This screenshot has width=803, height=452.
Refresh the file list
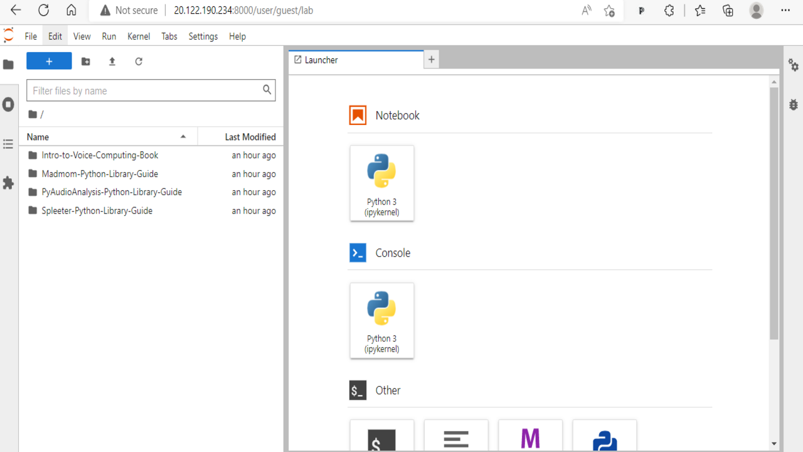pyautogui.click(x=139, y=62)
